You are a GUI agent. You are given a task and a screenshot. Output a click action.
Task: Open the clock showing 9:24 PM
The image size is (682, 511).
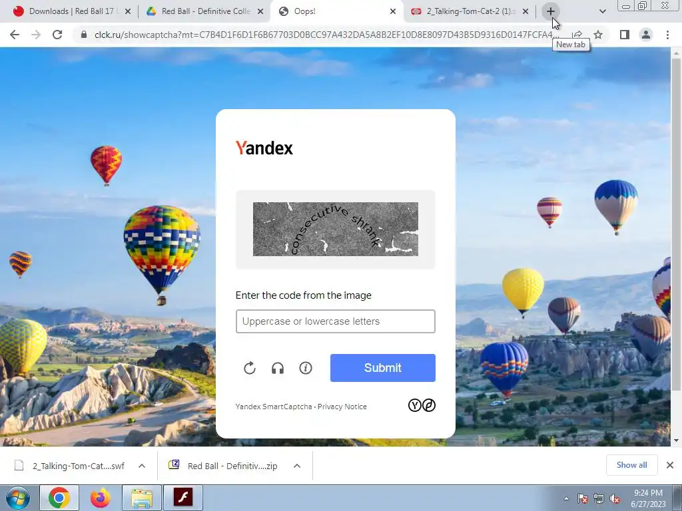[648, 498]
